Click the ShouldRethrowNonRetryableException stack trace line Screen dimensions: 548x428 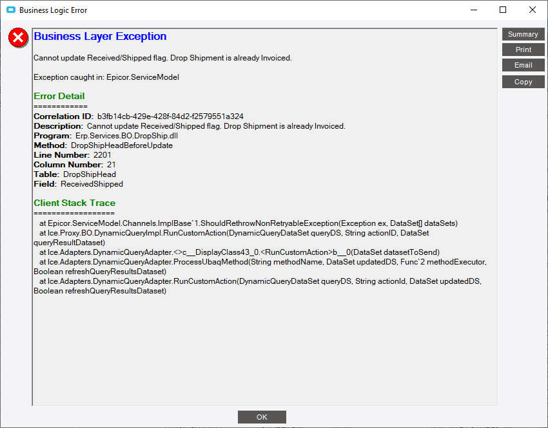pos(248,223)
